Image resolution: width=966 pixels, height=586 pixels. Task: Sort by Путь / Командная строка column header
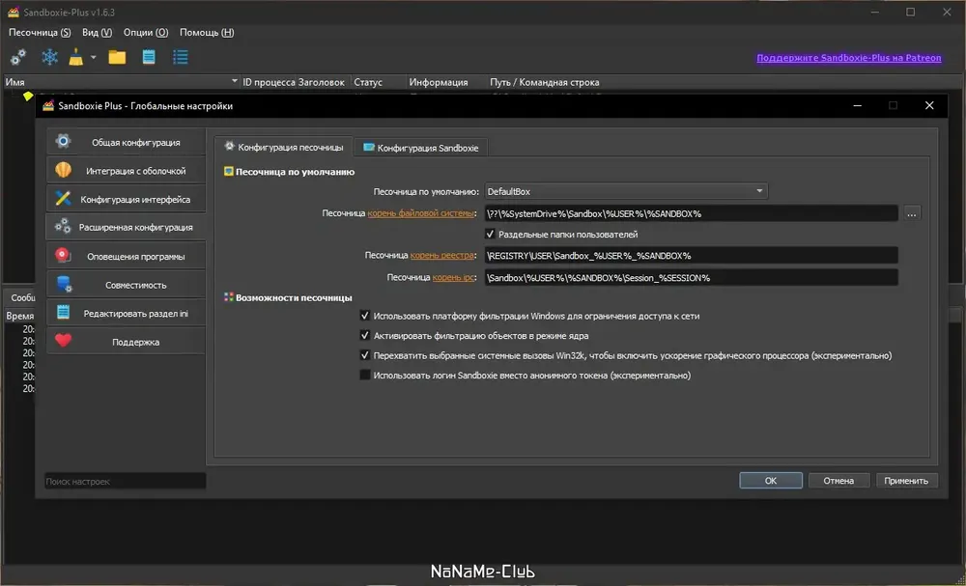545,82
